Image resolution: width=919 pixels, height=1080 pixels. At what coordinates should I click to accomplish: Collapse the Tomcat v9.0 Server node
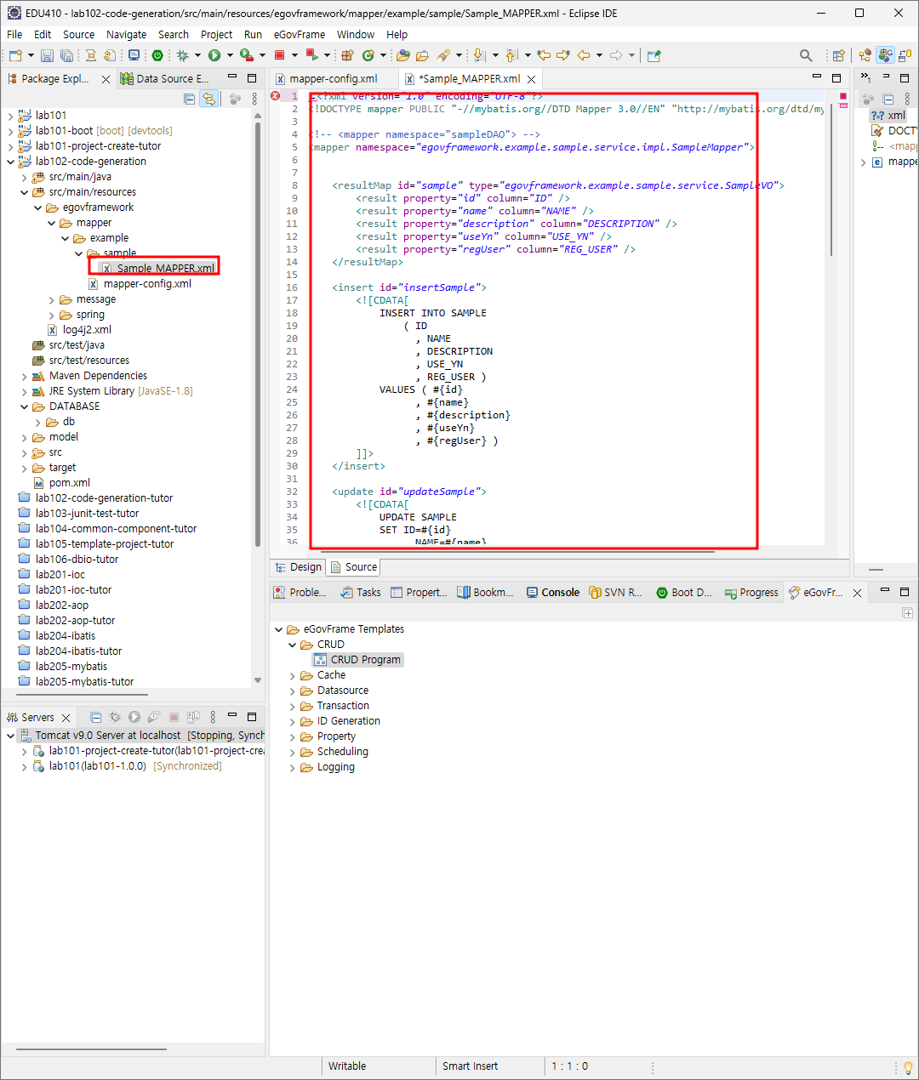(10, 736)
